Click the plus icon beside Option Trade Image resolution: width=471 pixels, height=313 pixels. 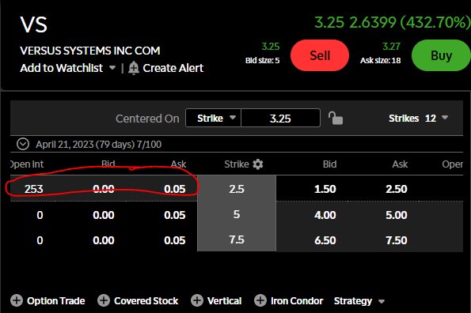(17, 300)
